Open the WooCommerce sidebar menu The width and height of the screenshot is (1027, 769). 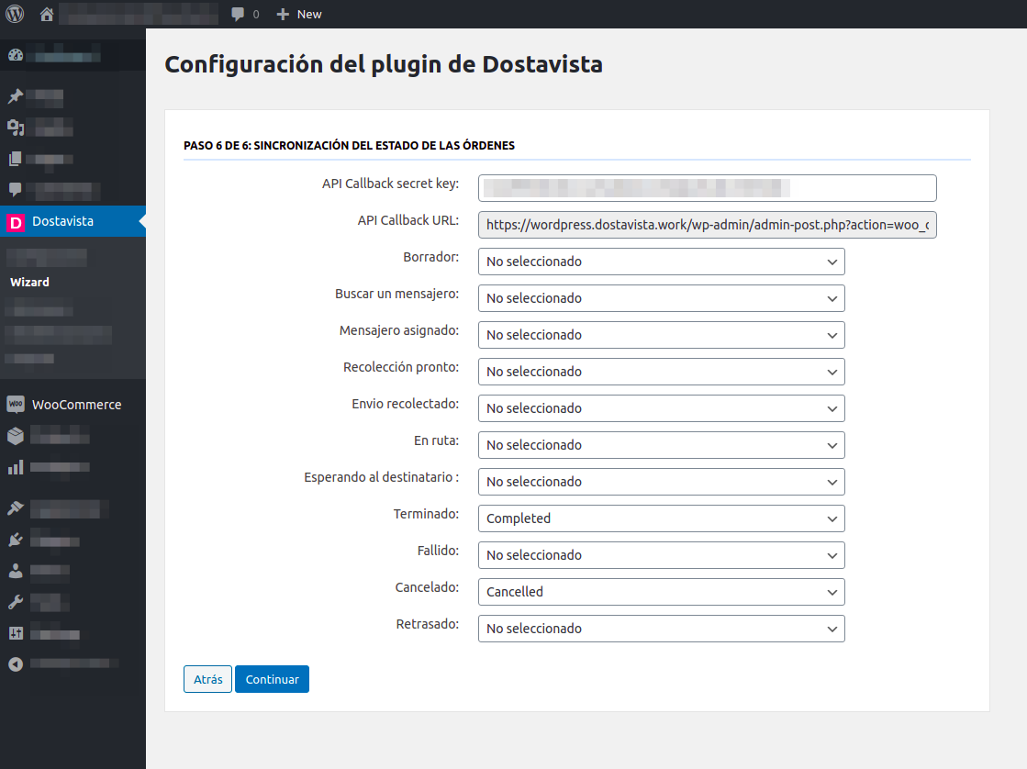click(x=73, y=404)
